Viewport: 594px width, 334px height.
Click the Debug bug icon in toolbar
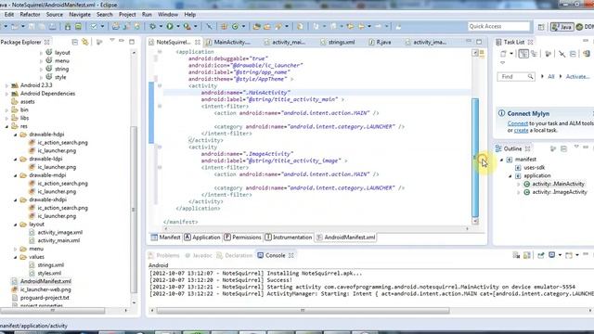pos(152,26)
